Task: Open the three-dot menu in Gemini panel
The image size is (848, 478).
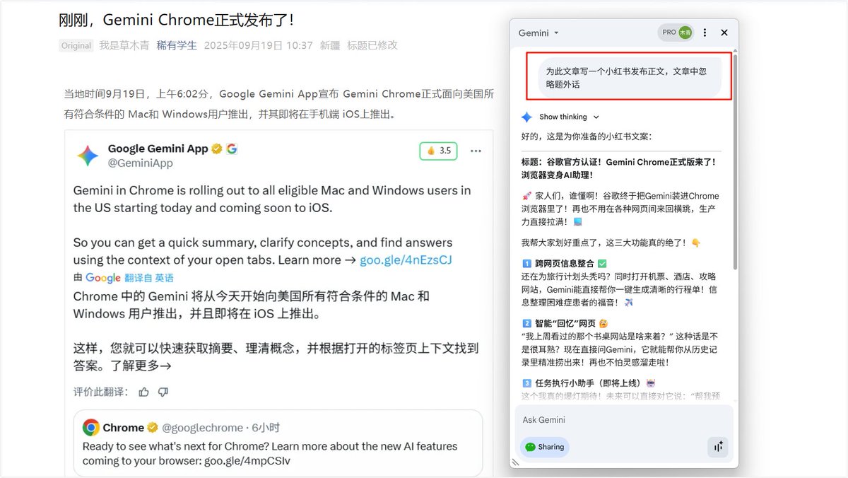Action: [705, 33]
